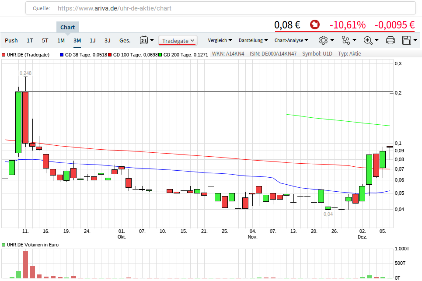The width and height of the screenshot is (422, 281).
Task: Expand the settings gear dropdown arrow
Action: tap(332, 40)
